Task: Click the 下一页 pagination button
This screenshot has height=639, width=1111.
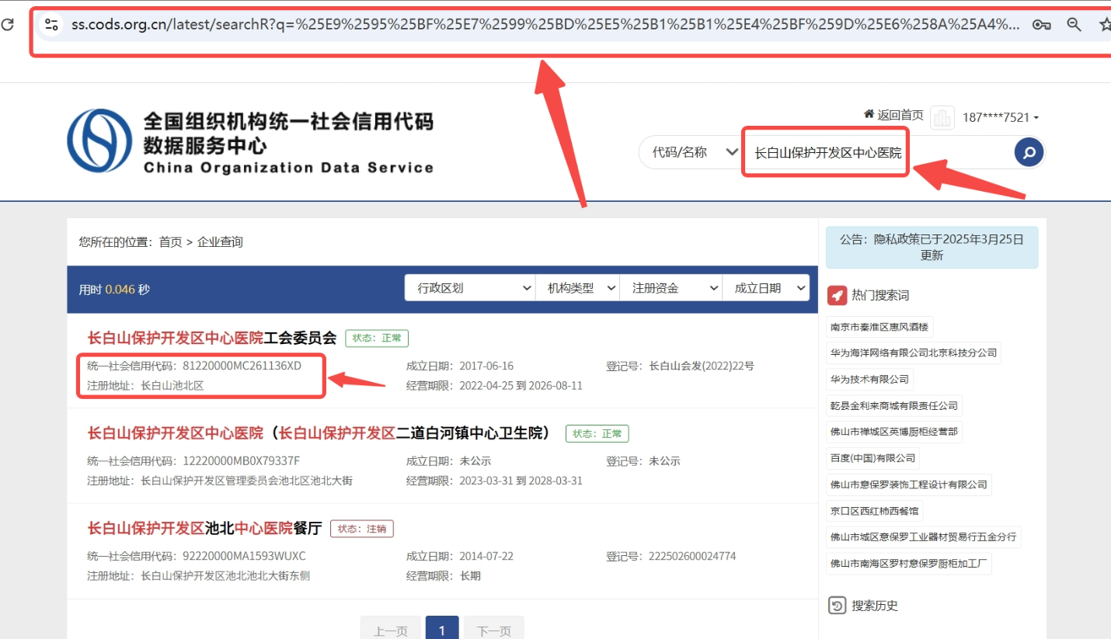Action: point(493,630)
